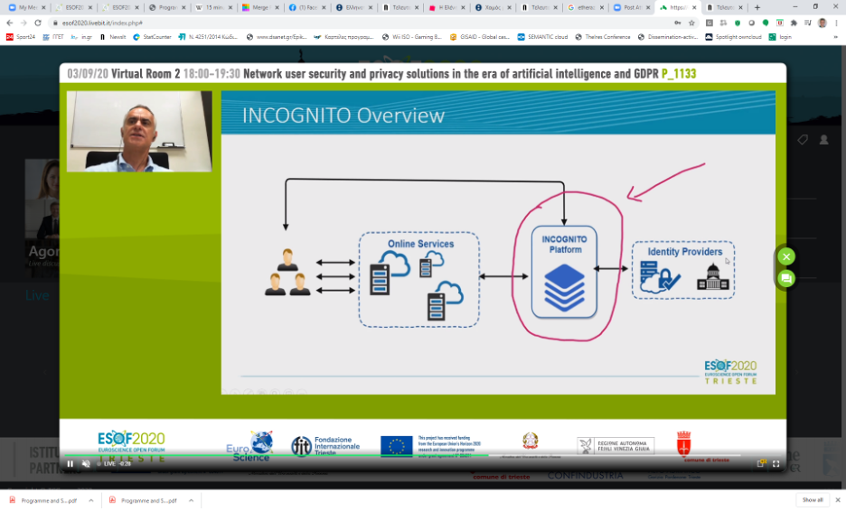Click the user profile icon on page
This screenshot has width=846, height=511.
(x=824, y=140)
